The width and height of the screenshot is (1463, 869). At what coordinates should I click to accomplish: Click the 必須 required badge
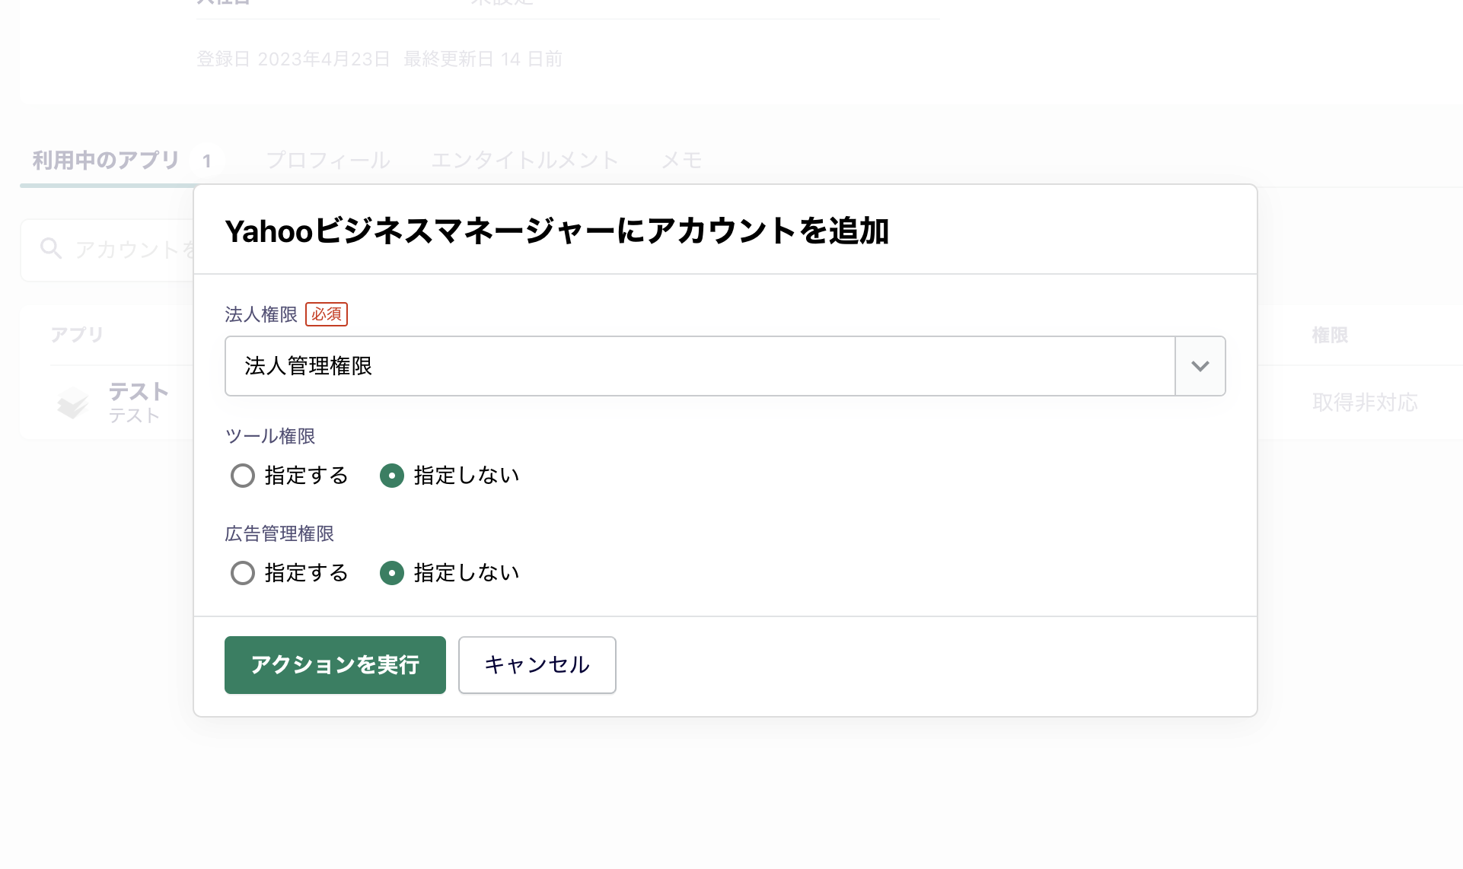(x=327, y=314)
